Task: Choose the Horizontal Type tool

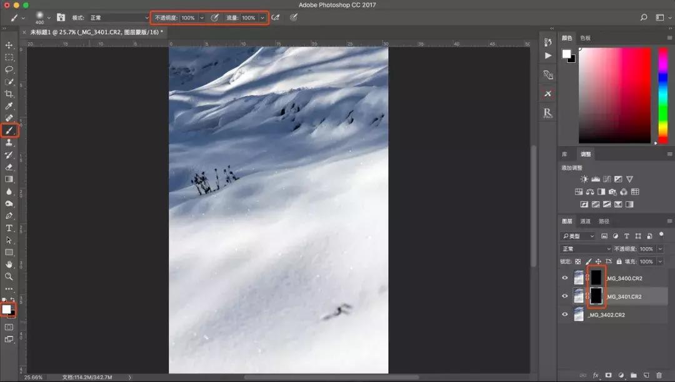Action: click(x=9, y=228)
